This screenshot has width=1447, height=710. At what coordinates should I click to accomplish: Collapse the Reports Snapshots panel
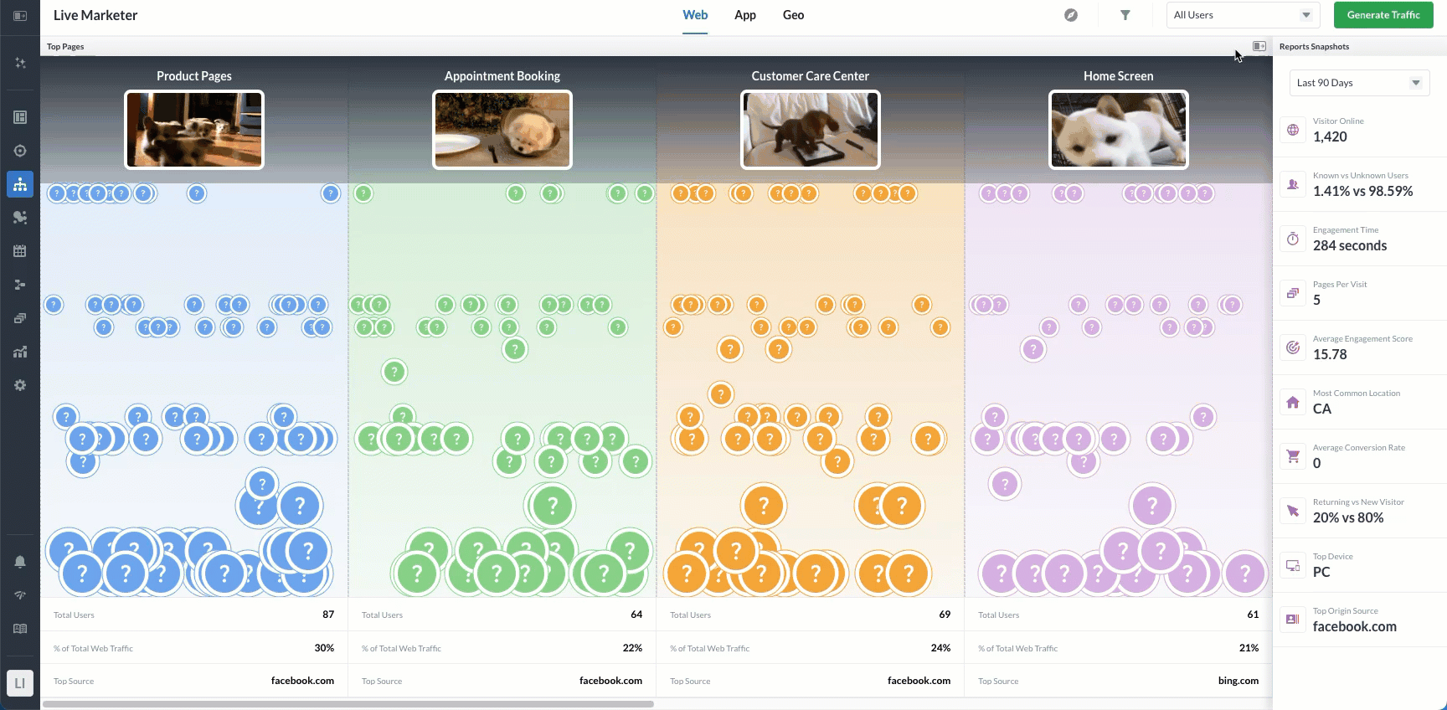point(1259,46)
